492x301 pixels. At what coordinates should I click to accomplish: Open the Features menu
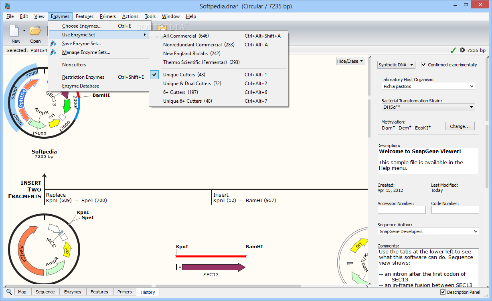point(85,16)
